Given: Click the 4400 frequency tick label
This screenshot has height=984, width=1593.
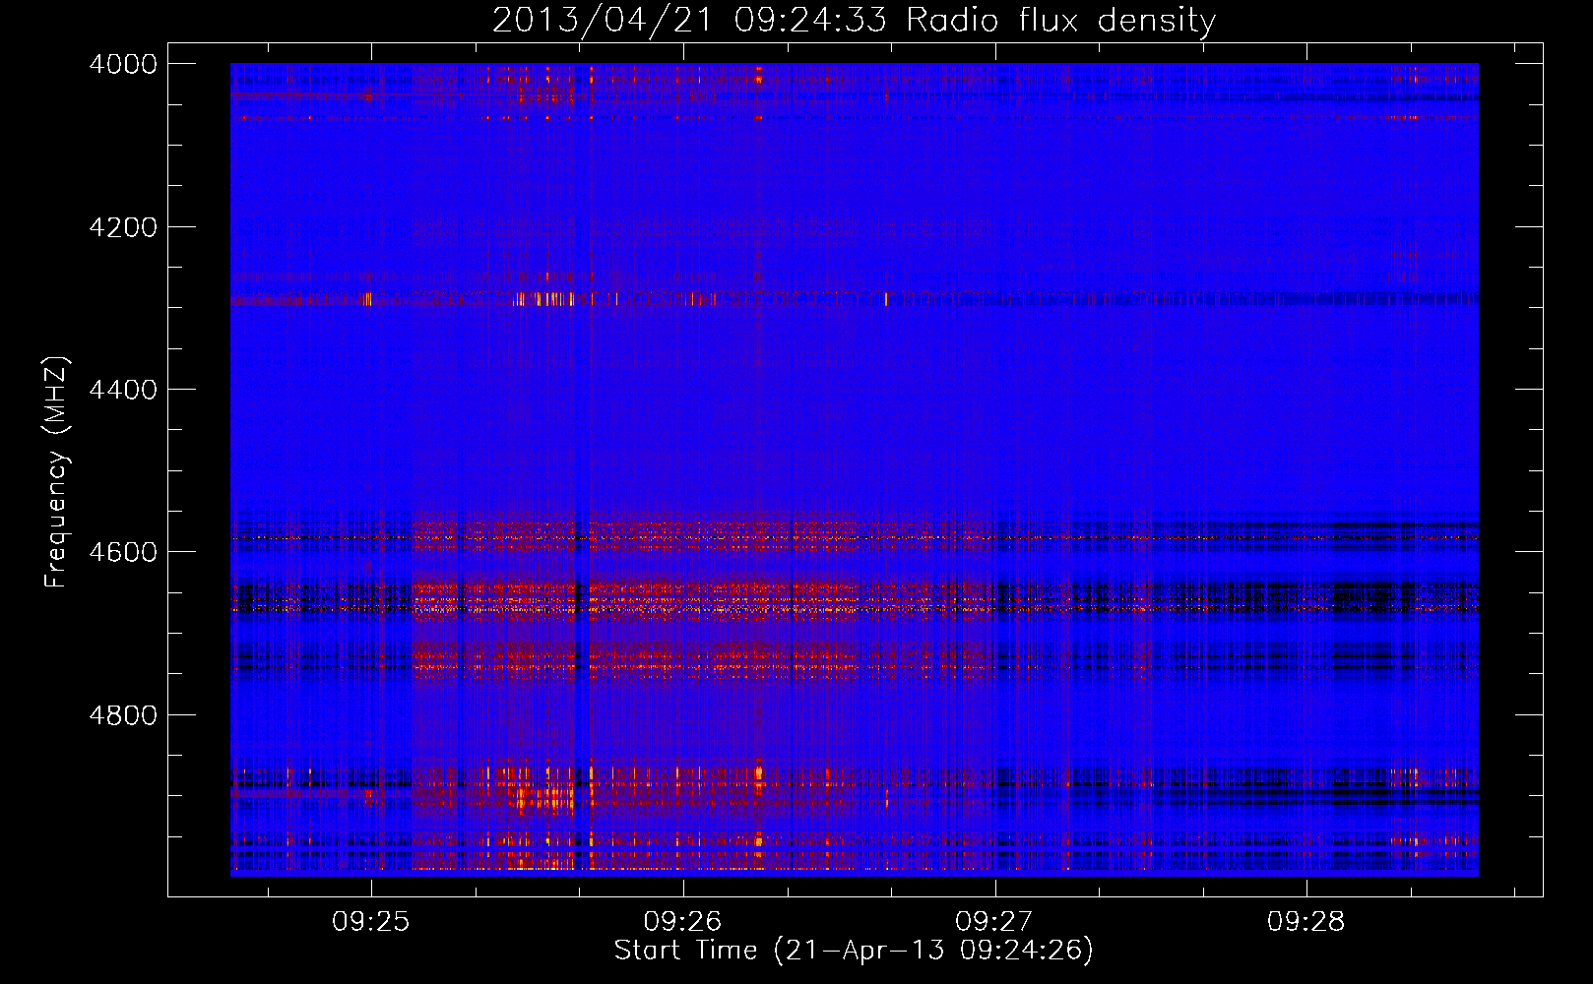Looking at the screenshot, I should pyautogui.click(x=123, y=390).
